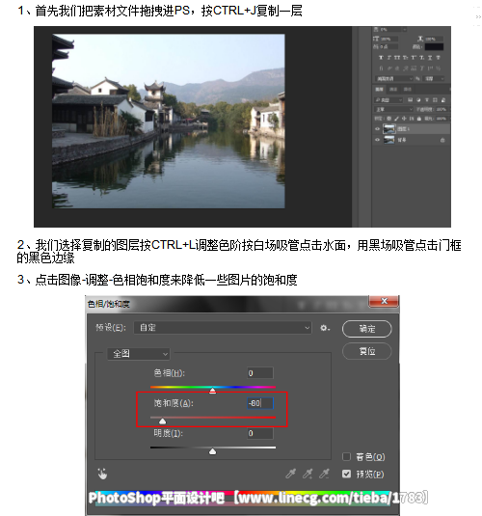Viewport: 482px width, 516px height.
Task: Click the horizontal scale input field
Action: click(x=434, y=39)
